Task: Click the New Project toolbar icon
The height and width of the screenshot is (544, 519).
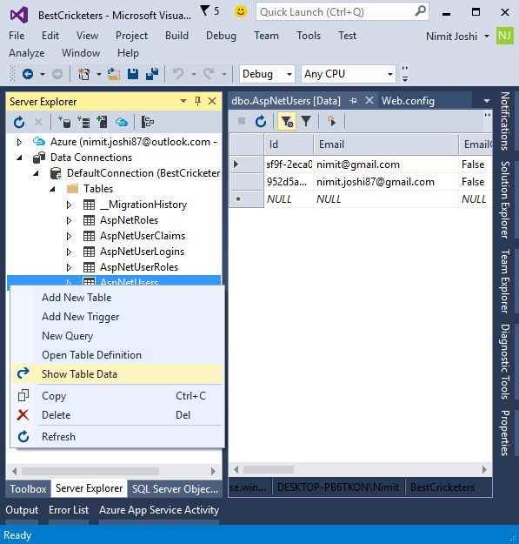Action: 83,74
